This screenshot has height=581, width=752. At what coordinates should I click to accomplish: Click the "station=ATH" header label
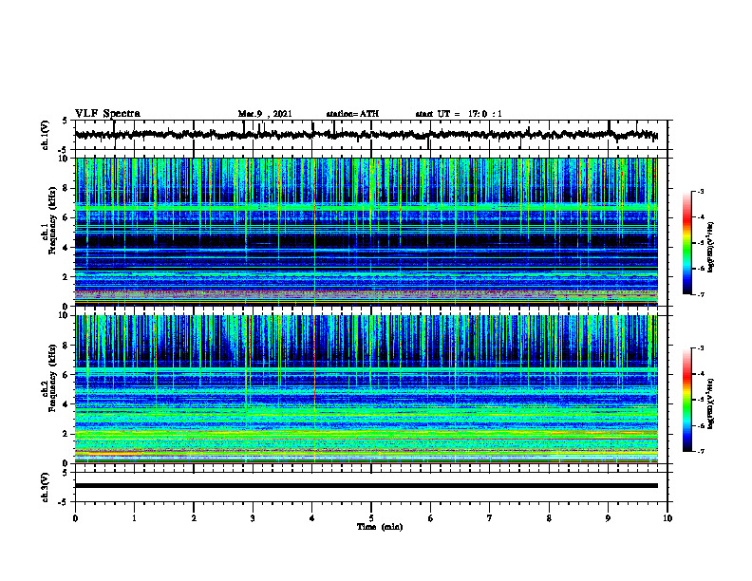pyautogui.click(x=352, y=114)
